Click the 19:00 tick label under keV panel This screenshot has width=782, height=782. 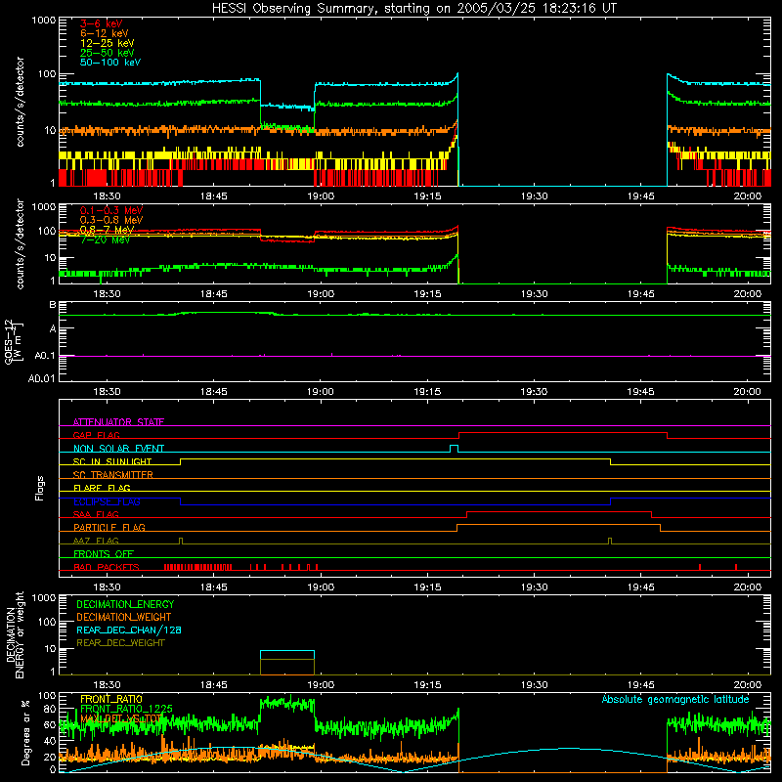(x=321, y=196)
